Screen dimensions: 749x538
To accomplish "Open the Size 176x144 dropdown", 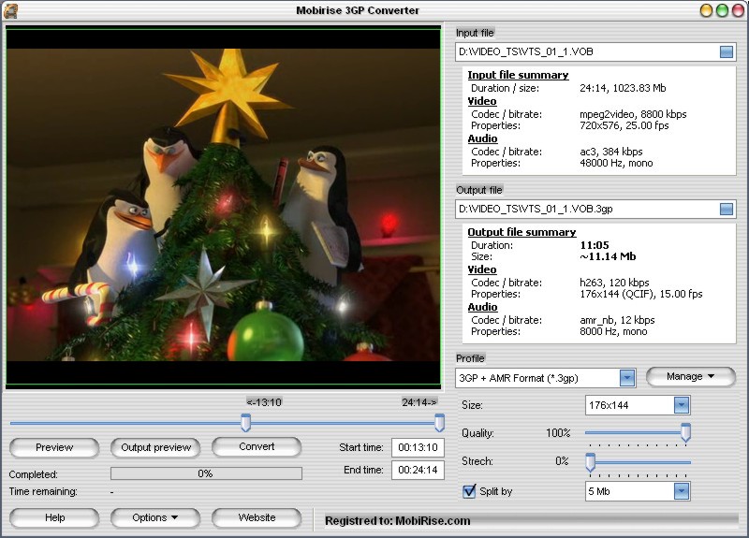I will 682,405.
